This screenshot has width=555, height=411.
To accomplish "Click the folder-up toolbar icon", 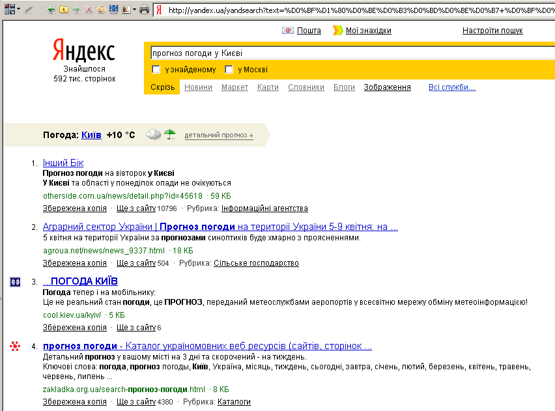I will coord(64,10).
